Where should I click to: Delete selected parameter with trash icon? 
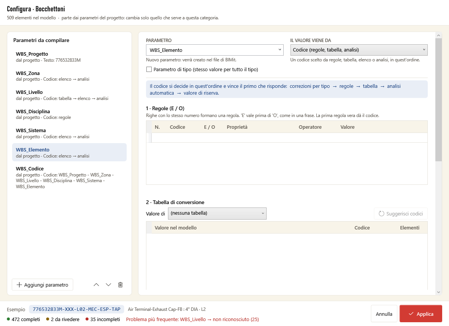(x=121, y=285)
